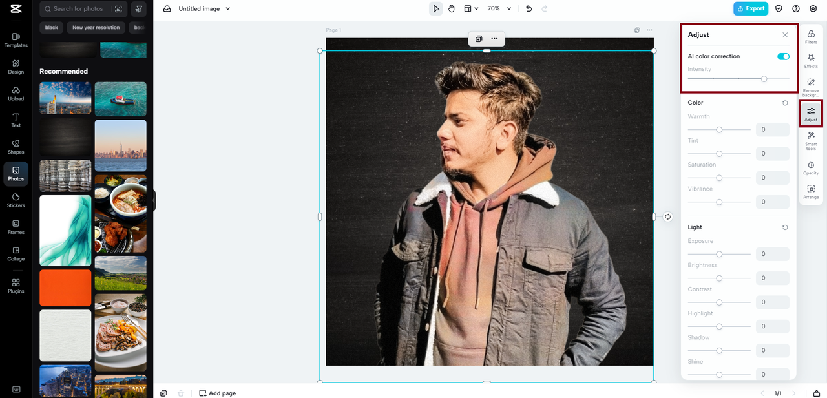
Task: Switch to the Photos tab
Action: pos(16,174)
